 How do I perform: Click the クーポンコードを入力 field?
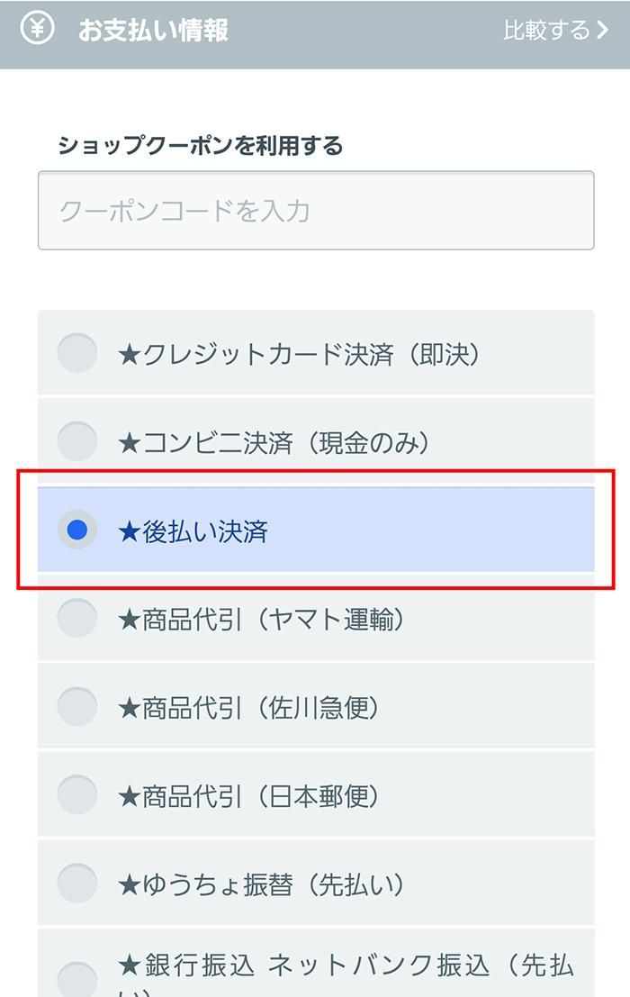316,211
